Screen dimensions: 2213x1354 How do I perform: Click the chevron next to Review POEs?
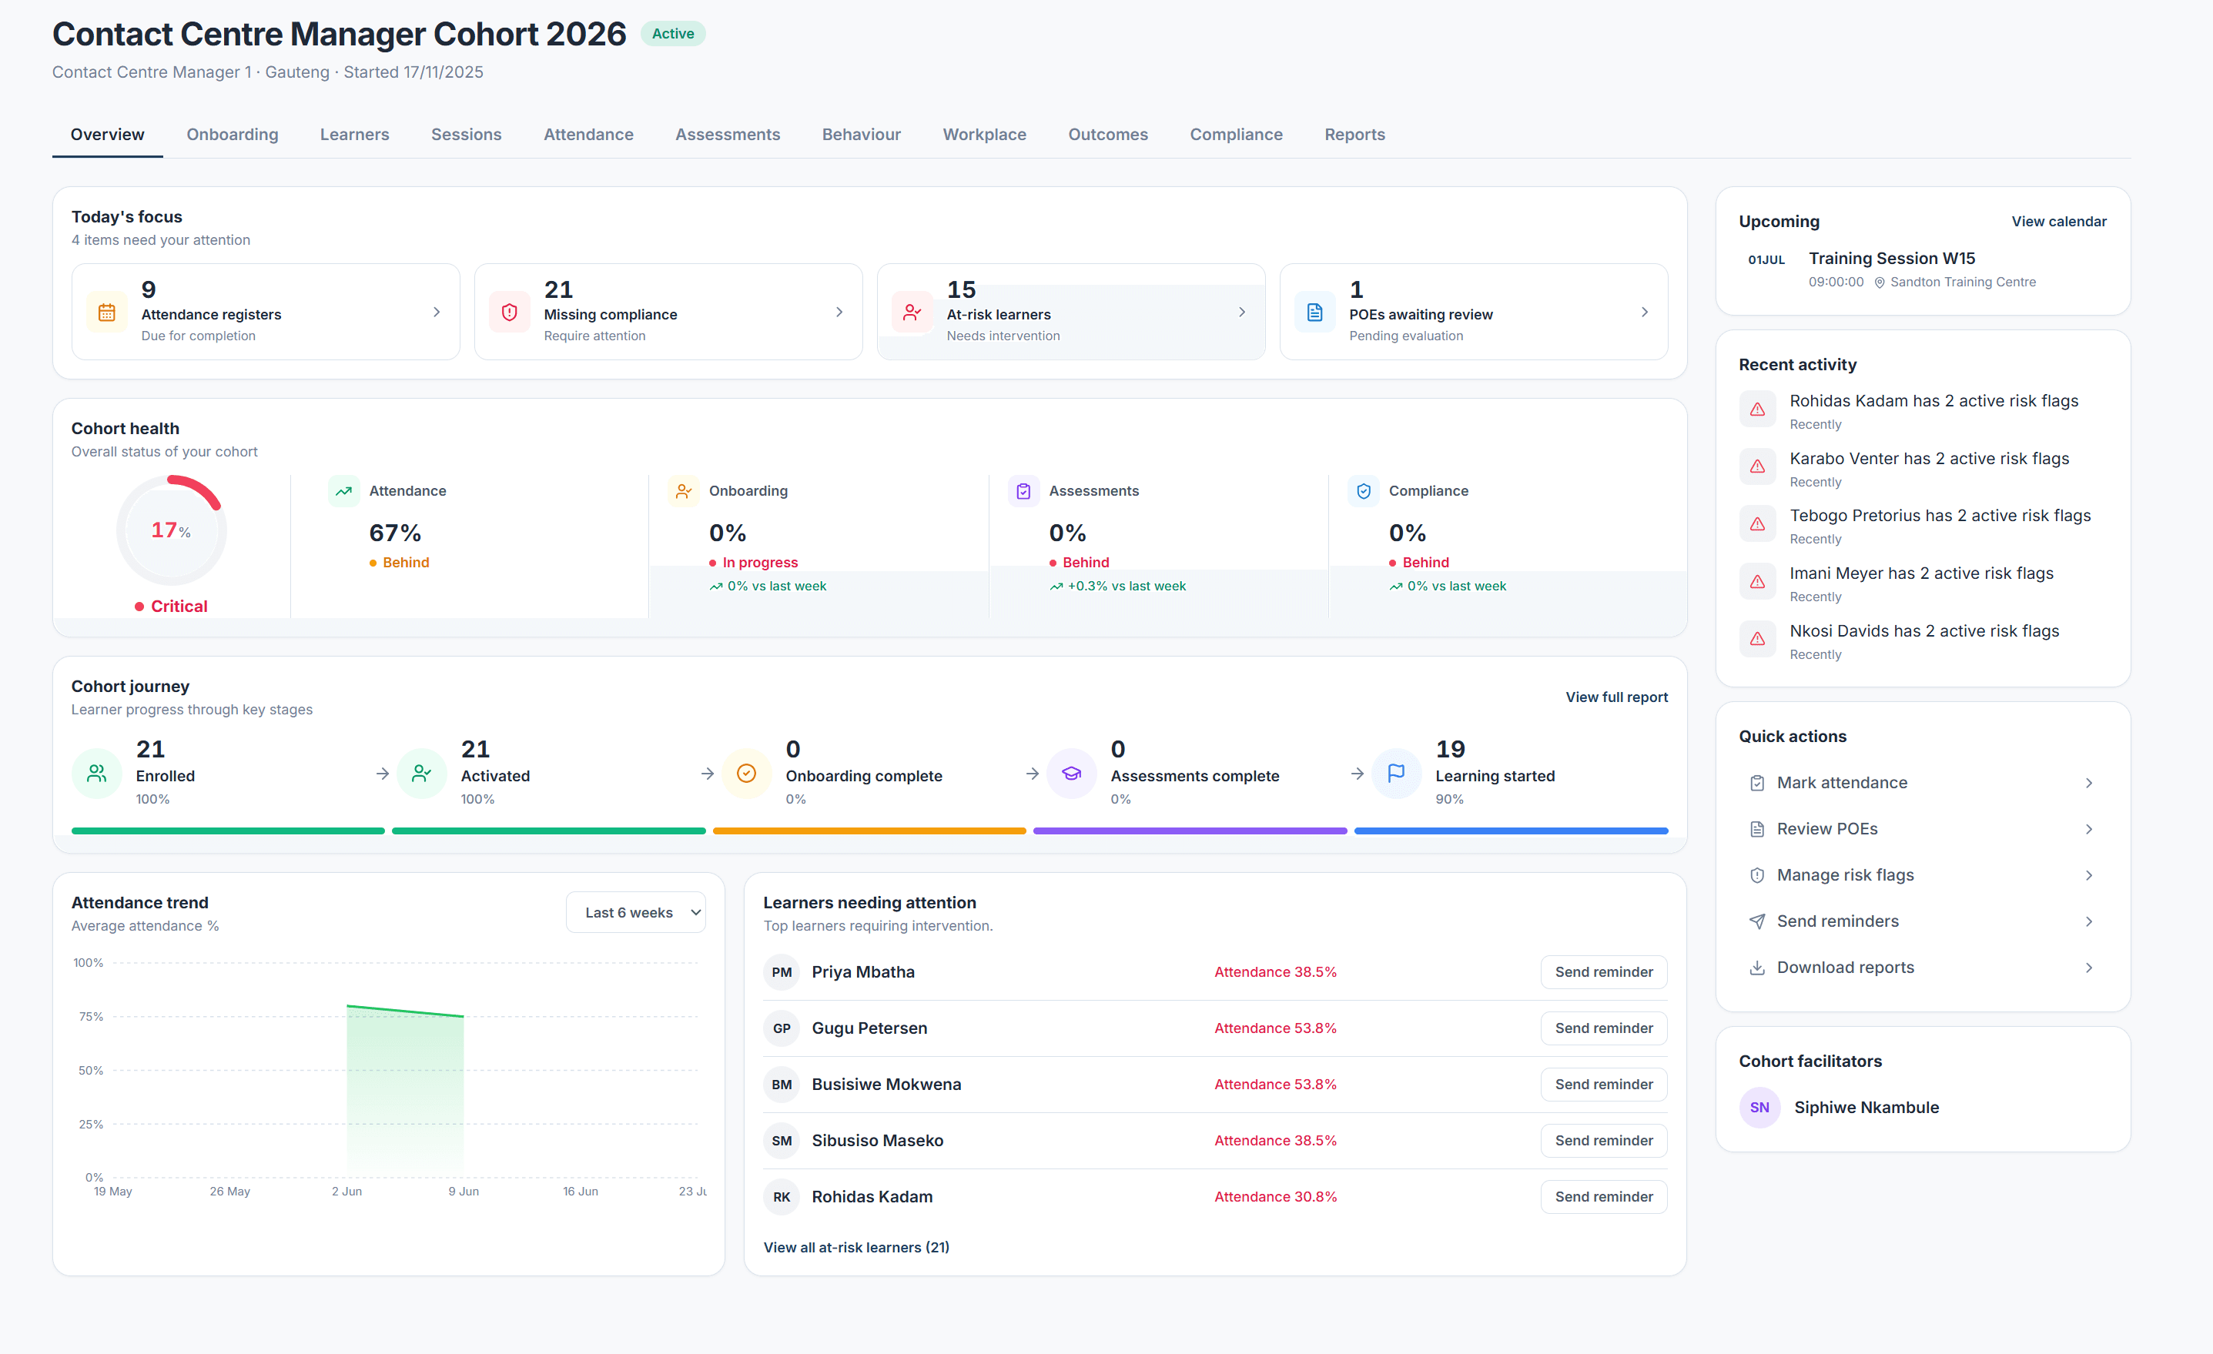(2089, 829)
